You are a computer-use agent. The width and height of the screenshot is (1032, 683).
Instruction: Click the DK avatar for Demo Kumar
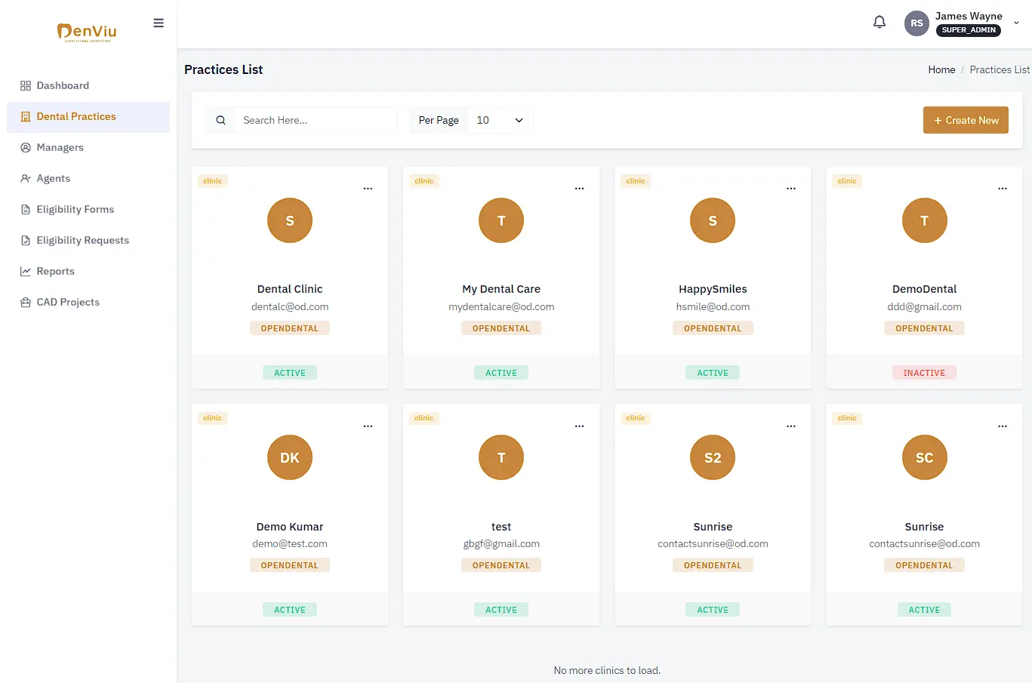pos(290,458)
